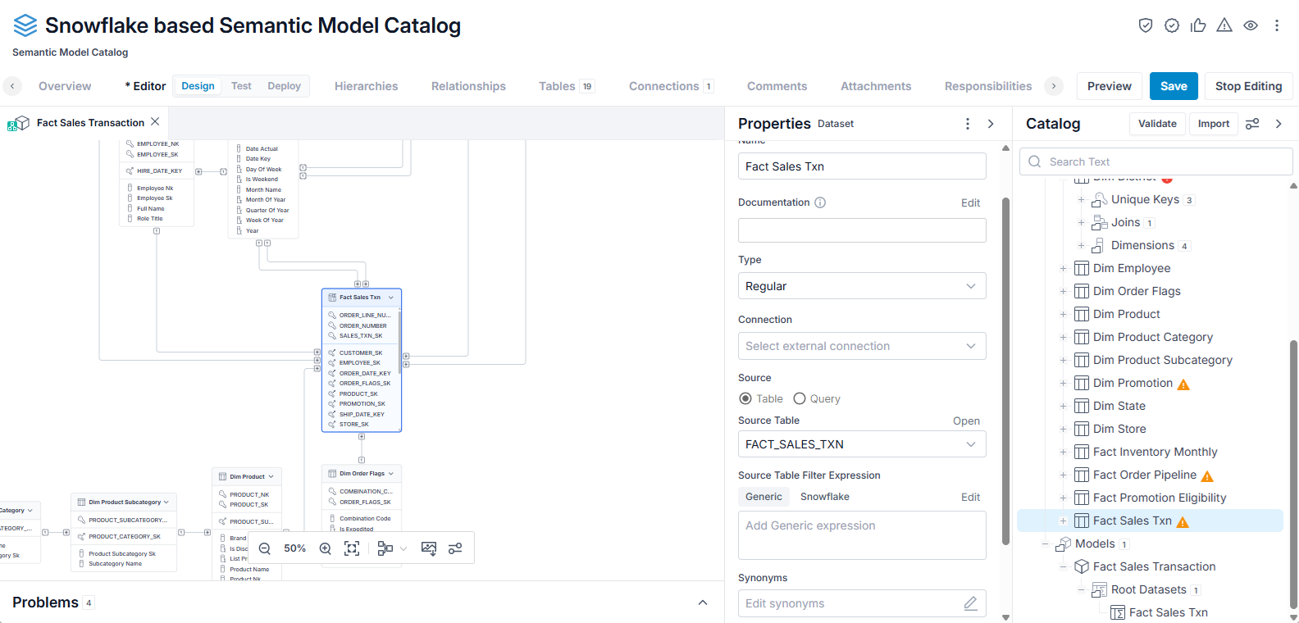Click Add Generic expression text area
Screen dimensions: 1299x623
tap(862, 535)
